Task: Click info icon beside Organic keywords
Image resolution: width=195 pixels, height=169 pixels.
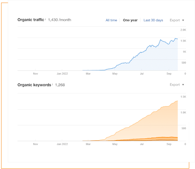Action: click(x=53, y=84)
